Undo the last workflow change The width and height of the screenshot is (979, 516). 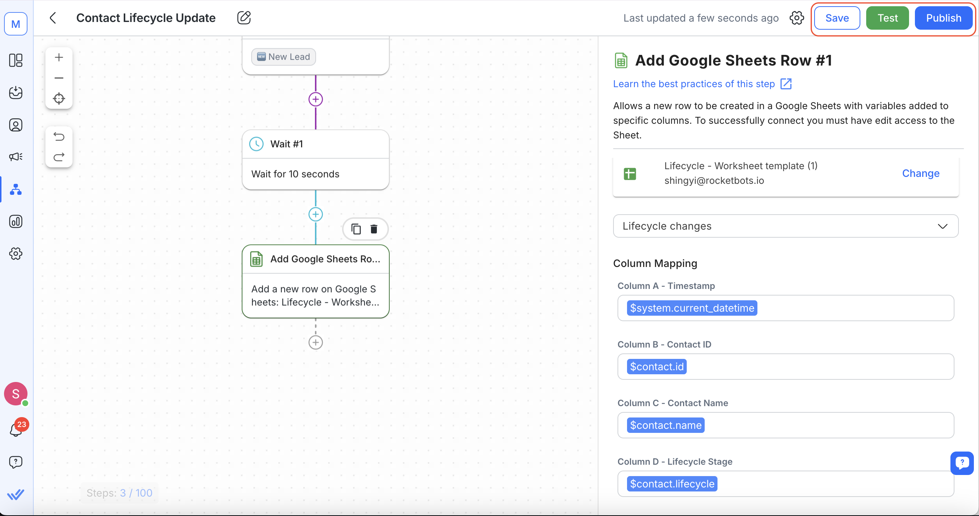pos(59,136)
